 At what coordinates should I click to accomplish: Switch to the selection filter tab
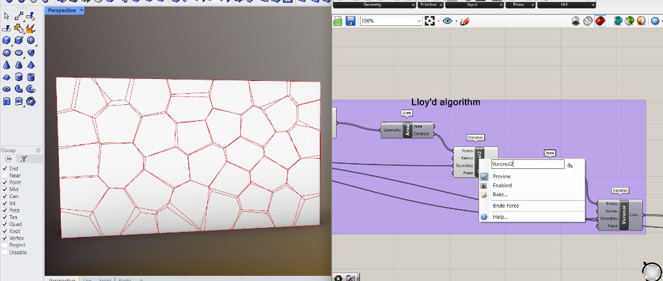(23, 159)
